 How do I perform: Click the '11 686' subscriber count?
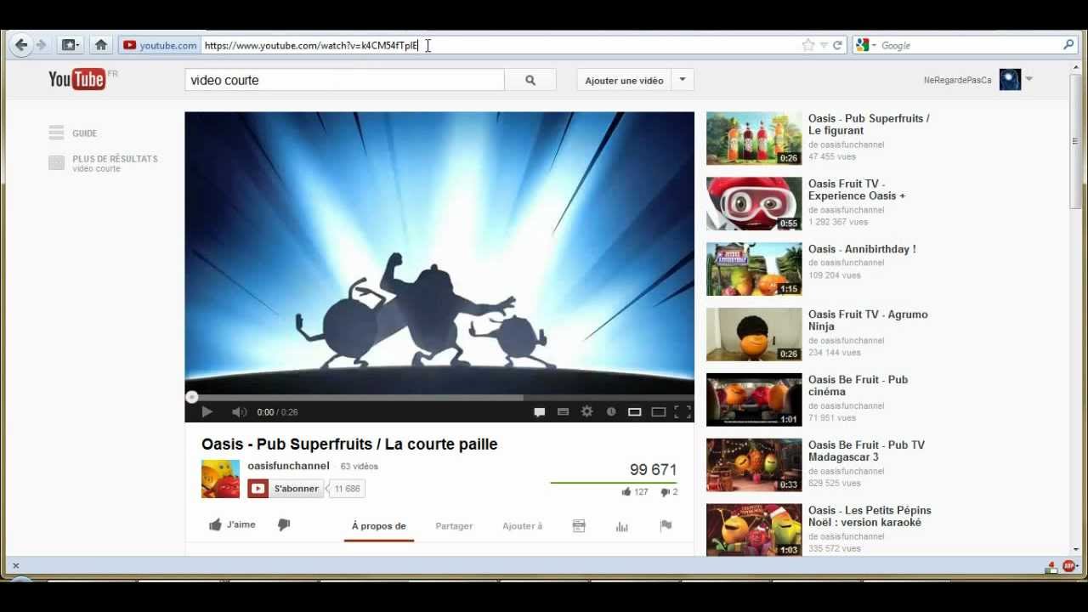[347, 489]
